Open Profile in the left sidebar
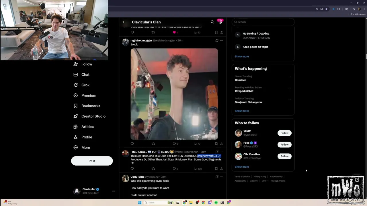Image resolution: width=367 pixels, height=206 pixels. click(83, 137)
